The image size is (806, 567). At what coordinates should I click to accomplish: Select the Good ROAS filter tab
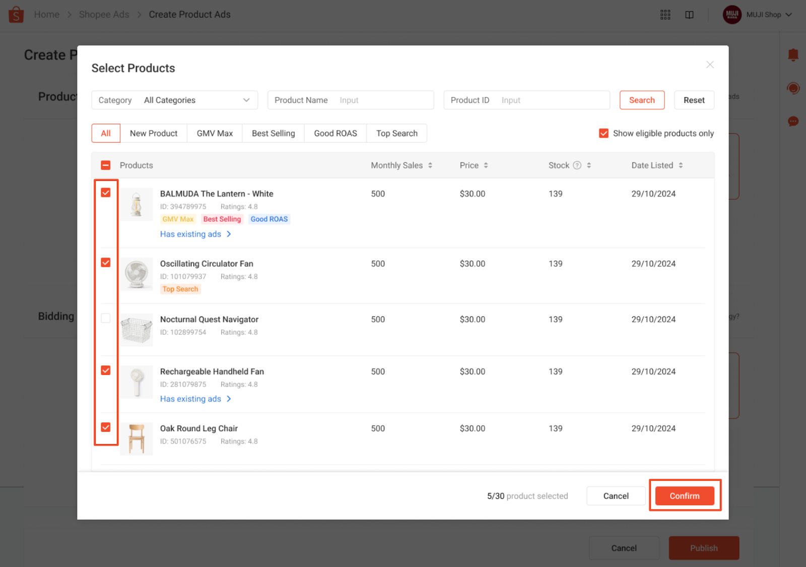(335, 134)
